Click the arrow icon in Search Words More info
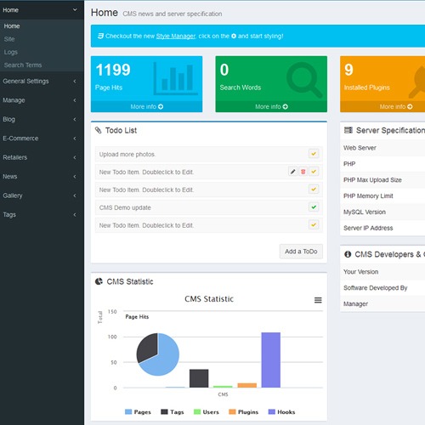This screenshot has height=425, width=425. click(x=286, y=106)
